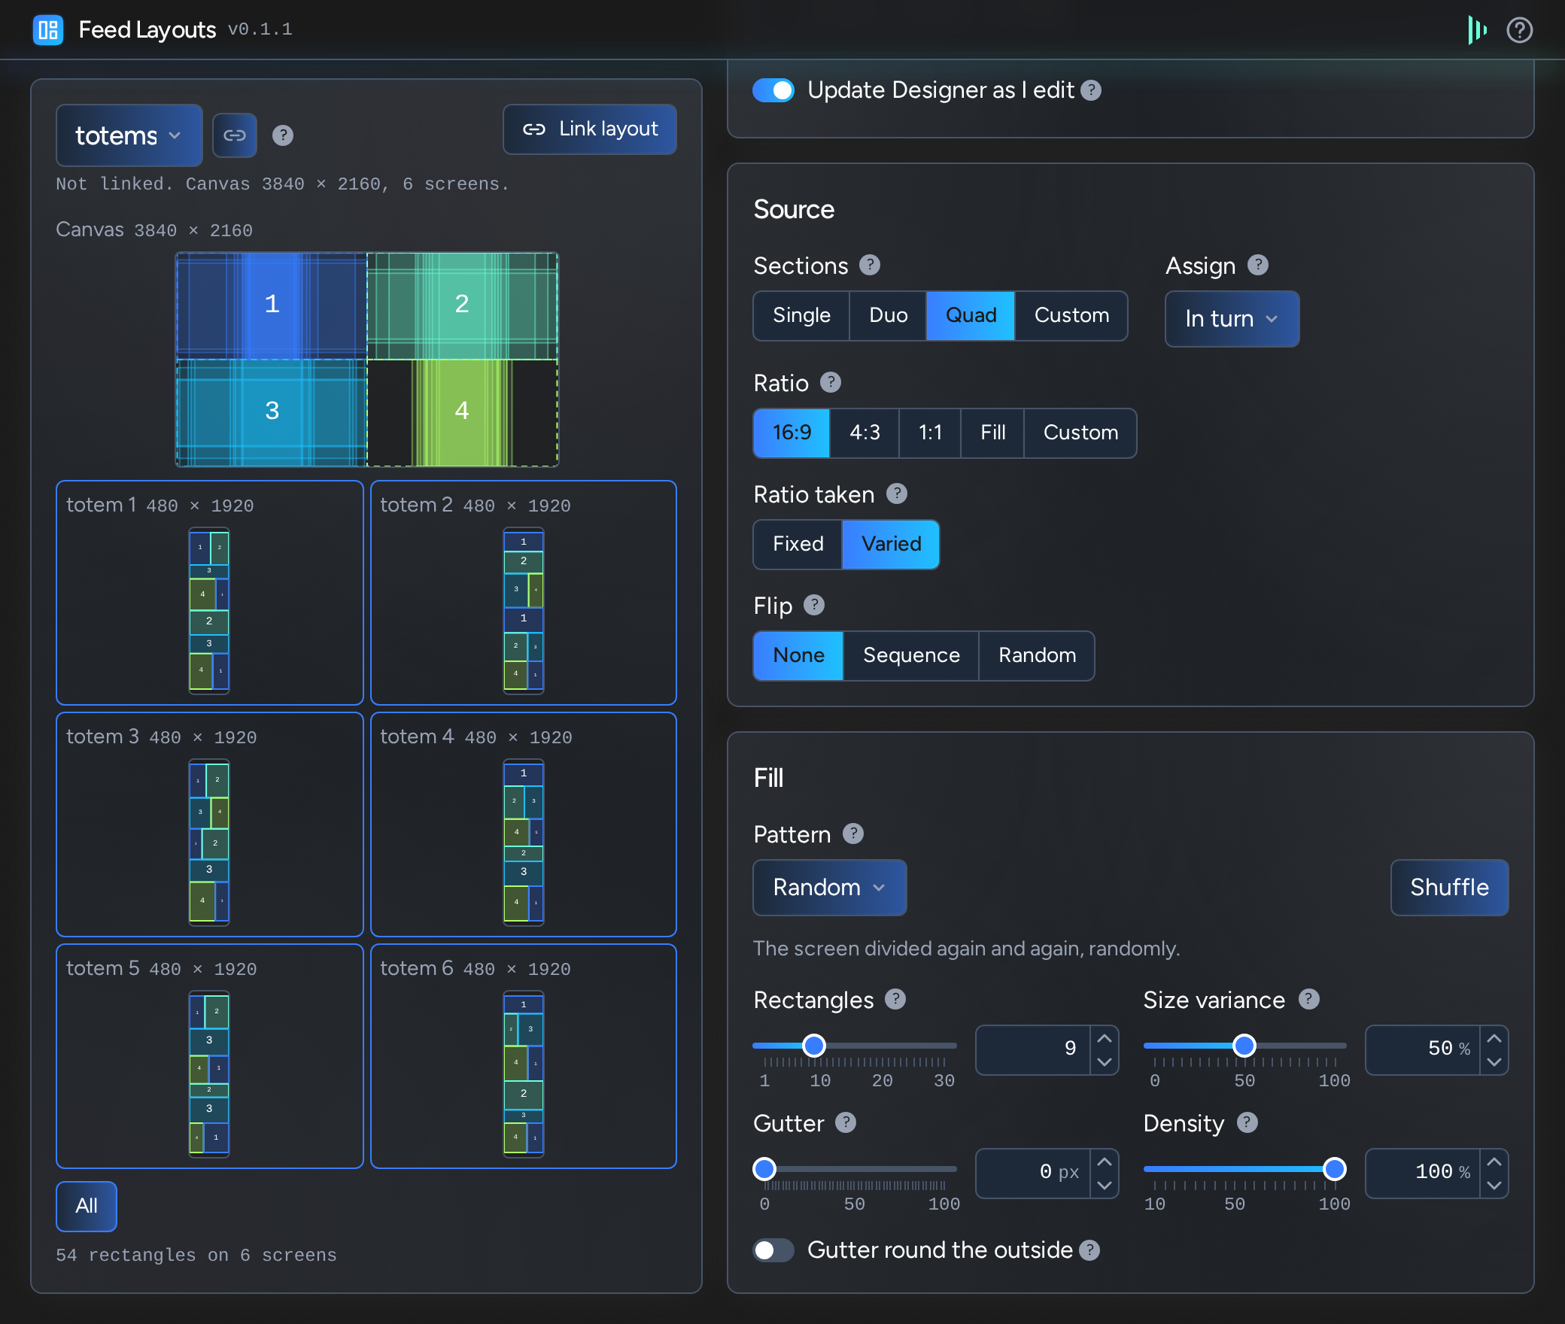Screen dimensions: 1565x1324
Task: Set Flip to Random
Action: 1037,655
